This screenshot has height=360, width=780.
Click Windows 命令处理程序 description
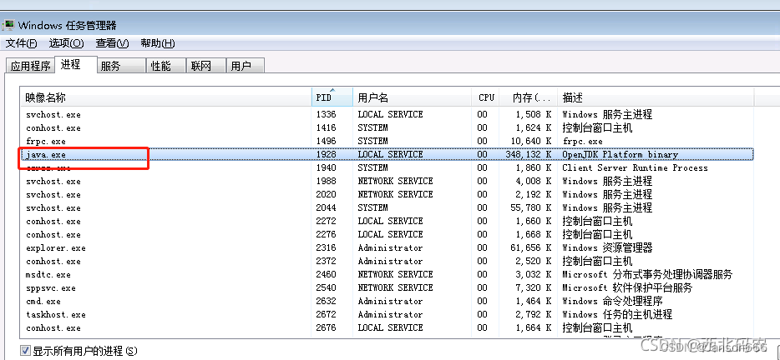coord(612,302)
